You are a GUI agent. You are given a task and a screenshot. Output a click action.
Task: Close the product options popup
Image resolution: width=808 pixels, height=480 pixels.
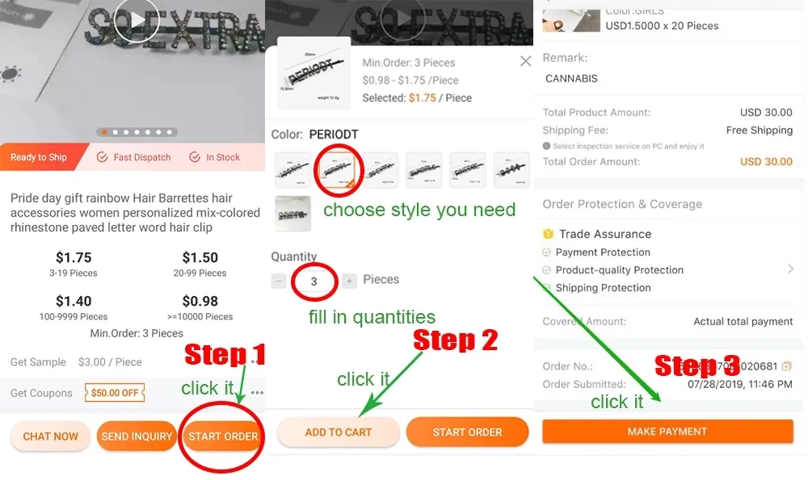(x=525, y=61)
